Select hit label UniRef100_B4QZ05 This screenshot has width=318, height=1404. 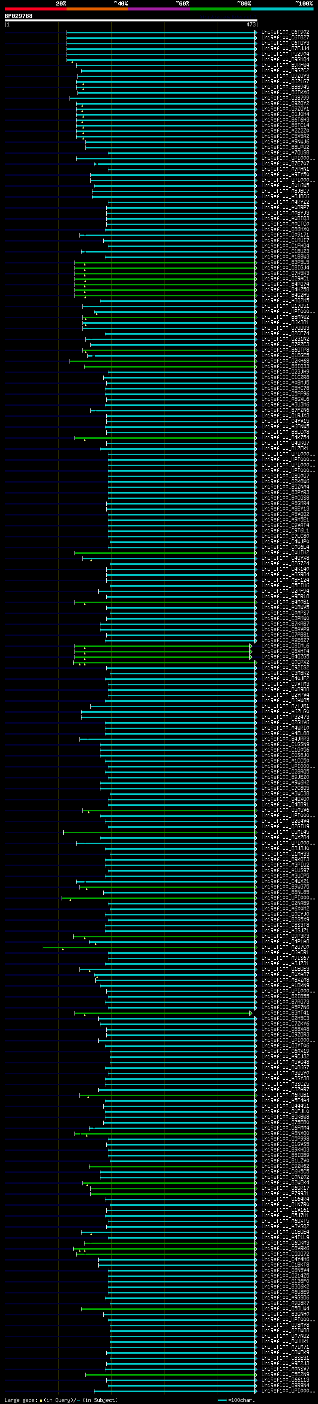tap(285, 657)
